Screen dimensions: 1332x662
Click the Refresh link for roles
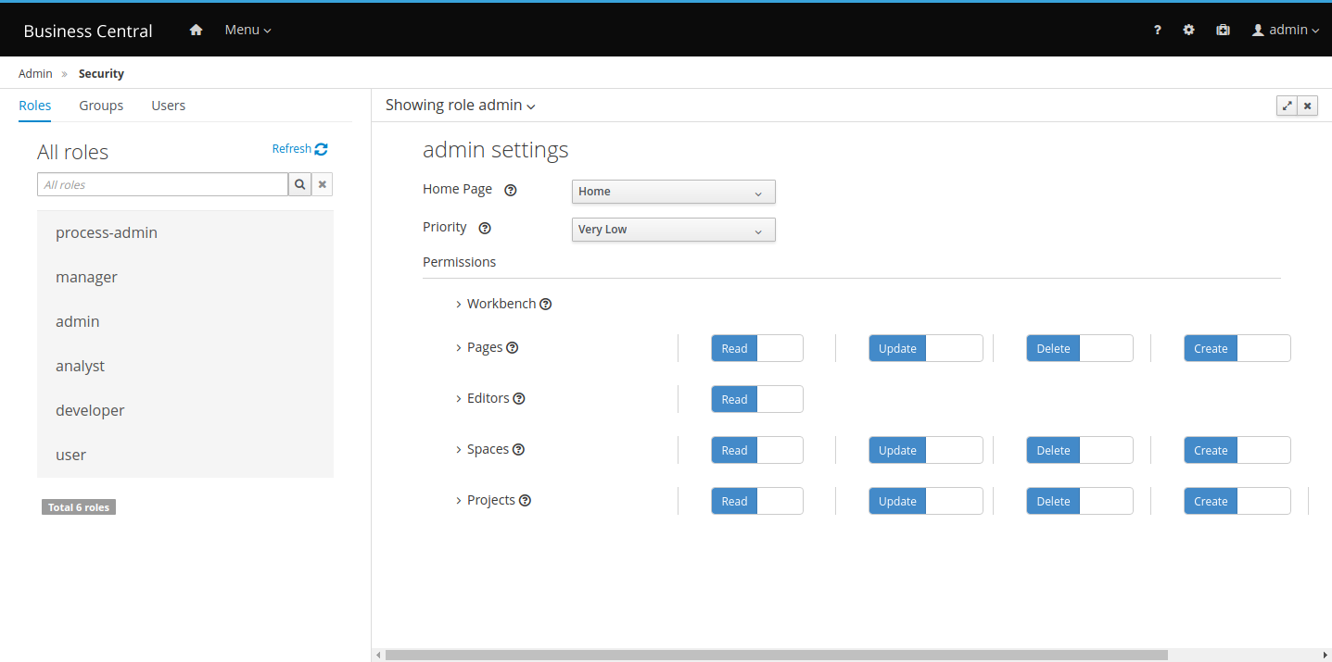(x=299, y=148)
